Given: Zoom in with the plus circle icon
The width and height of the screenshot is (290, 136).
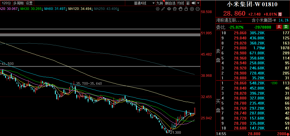Looking at the screenshot, I should click(x=192, y=9).
